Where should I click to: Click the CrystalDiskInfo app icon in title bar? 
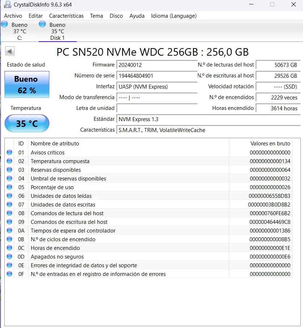[7, 4]
